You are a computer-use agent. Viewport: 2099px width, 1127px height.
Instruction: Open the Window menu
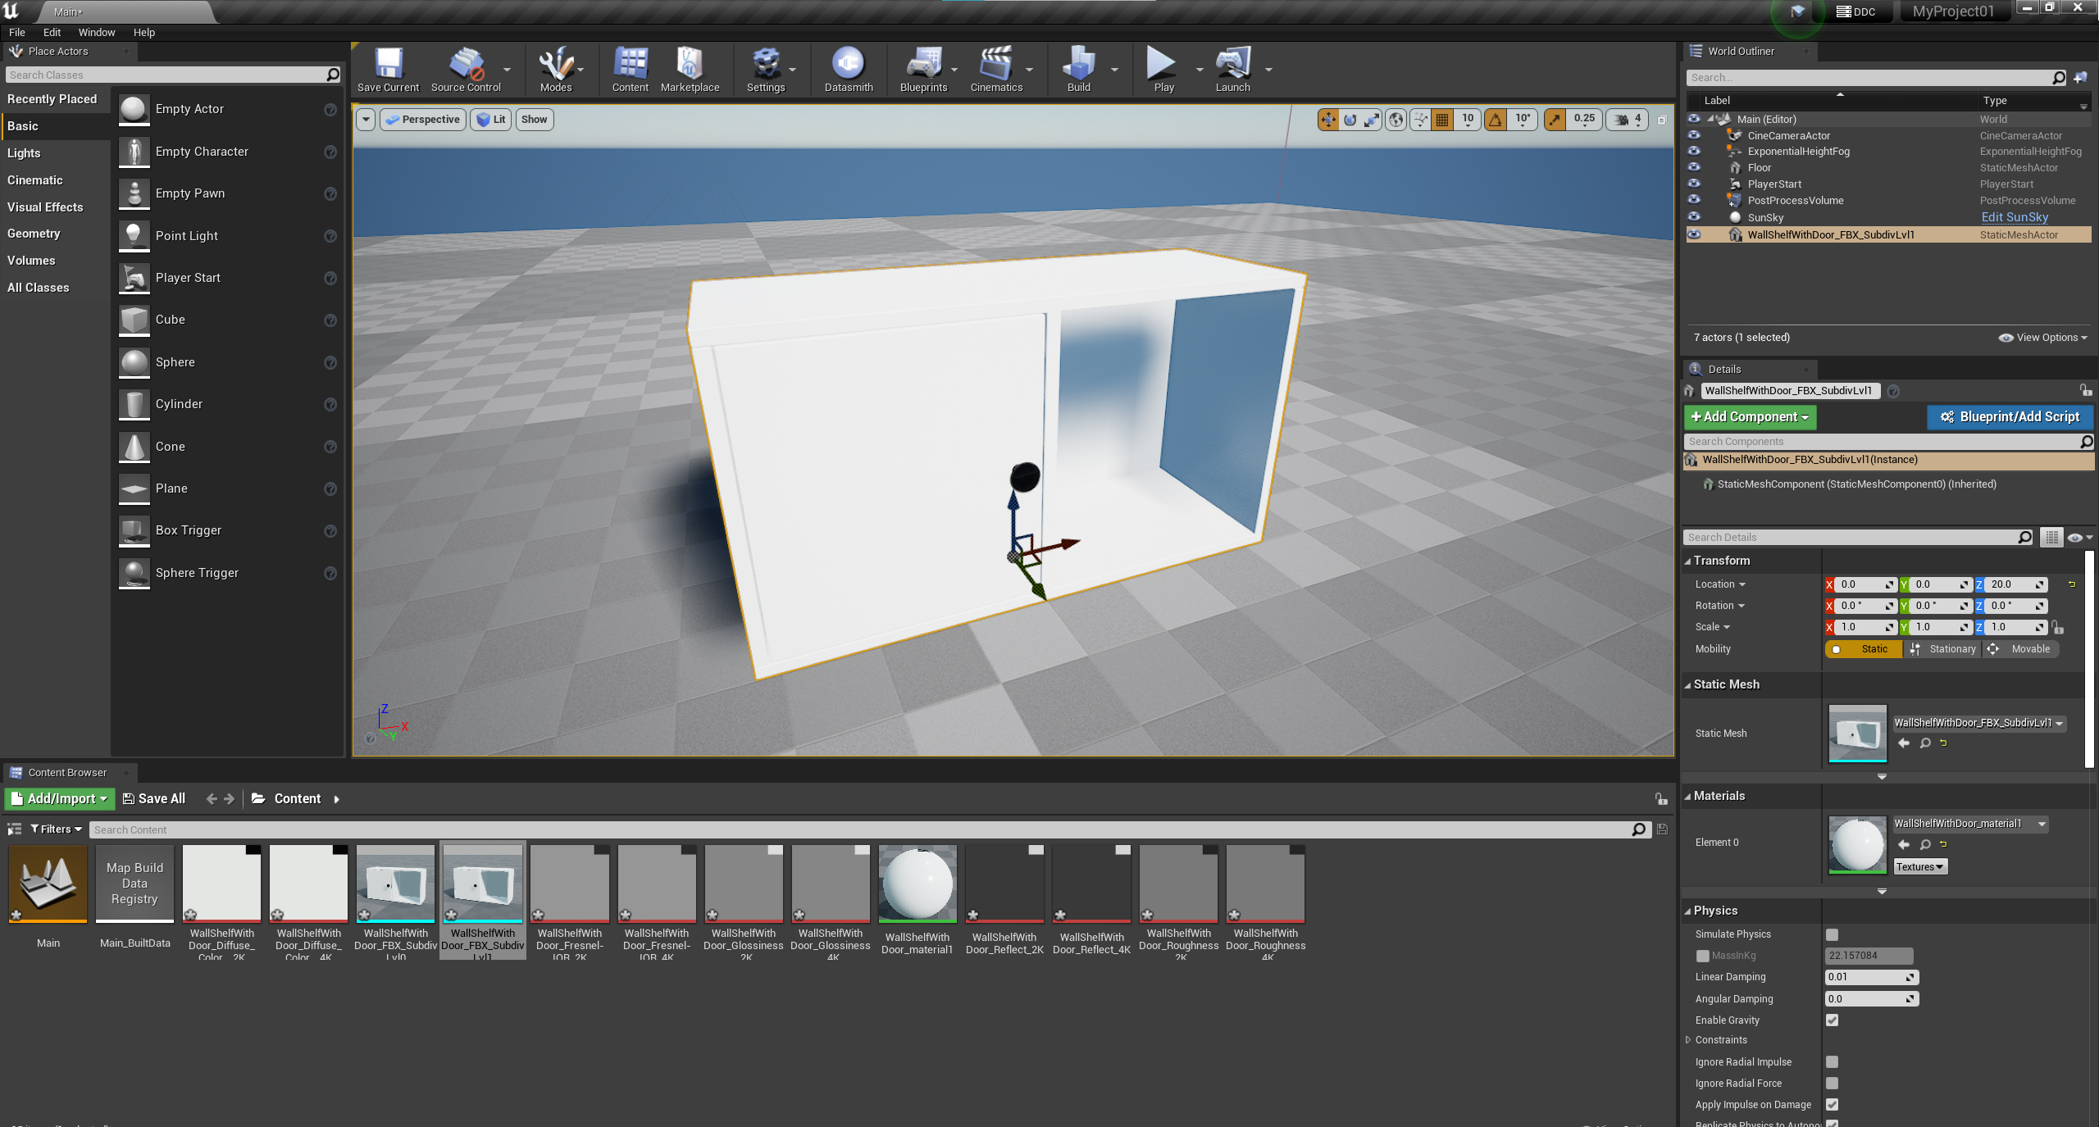[96, 33]
